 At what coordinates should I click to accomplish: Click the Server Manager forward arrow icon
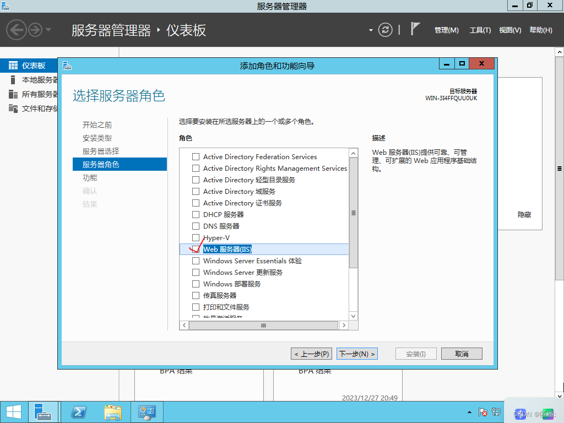click(35, 30)
